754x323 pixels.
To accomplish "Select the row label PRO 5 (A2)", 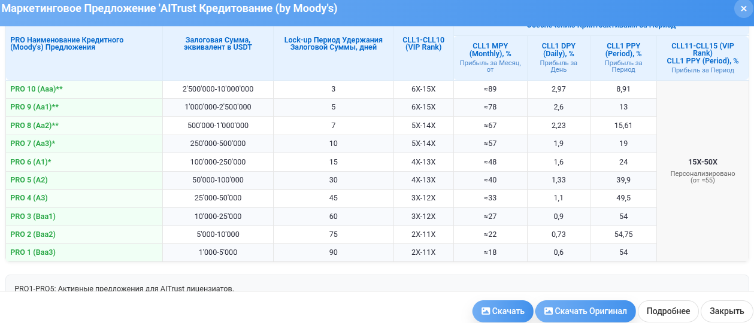I will [29, 180].
